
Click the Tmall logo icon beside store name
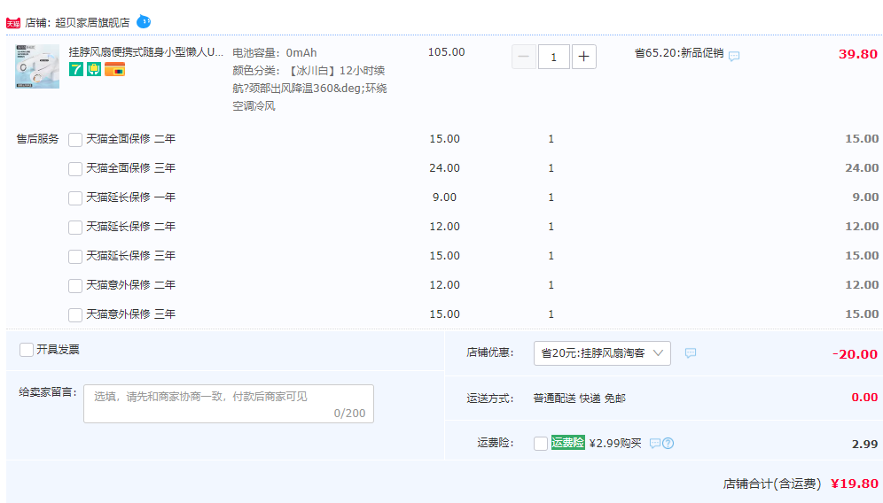pyautogui.click(x=13, y=23)
